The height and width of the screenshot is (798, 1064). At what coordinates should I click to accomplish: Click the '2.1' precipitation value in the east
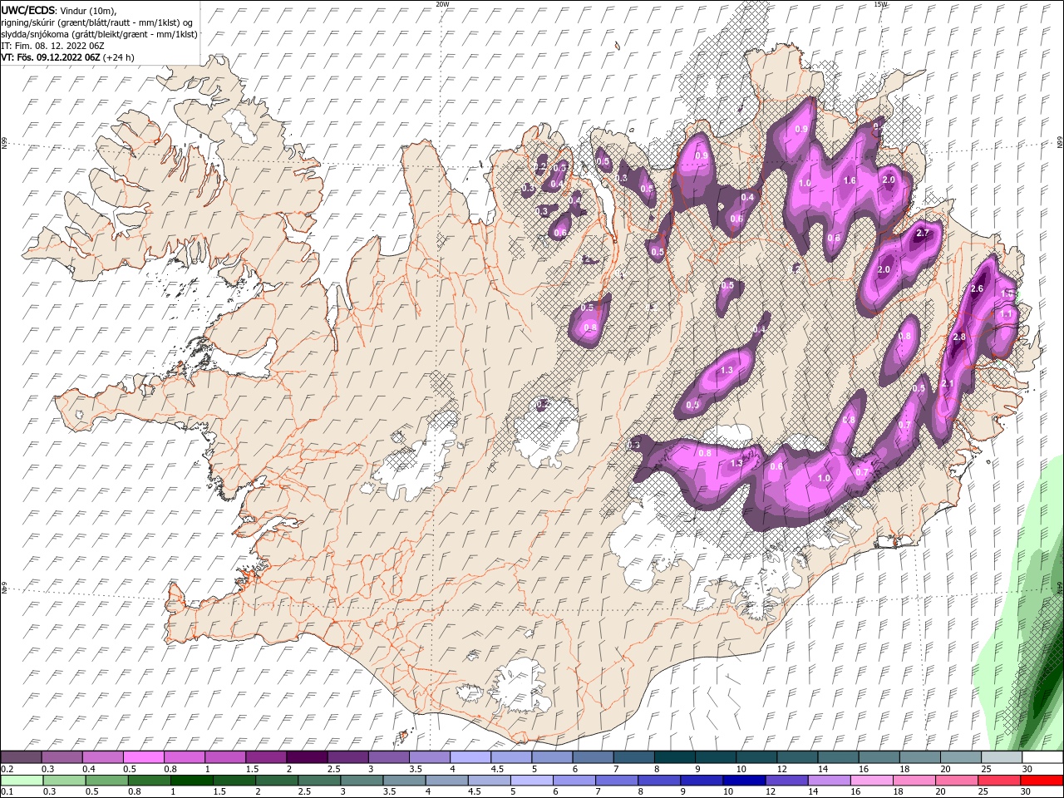coord(948,383)
